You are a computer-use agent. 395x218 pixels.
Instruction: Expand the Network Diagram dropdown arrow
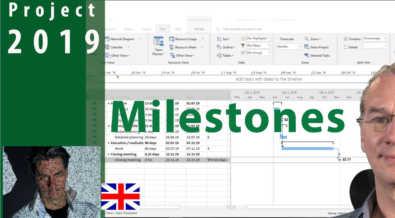point(140,39)
